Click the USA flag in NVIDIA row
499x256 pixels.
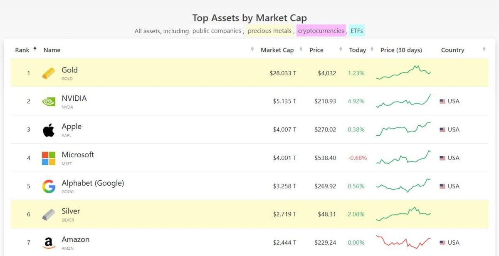pos(442,102)
